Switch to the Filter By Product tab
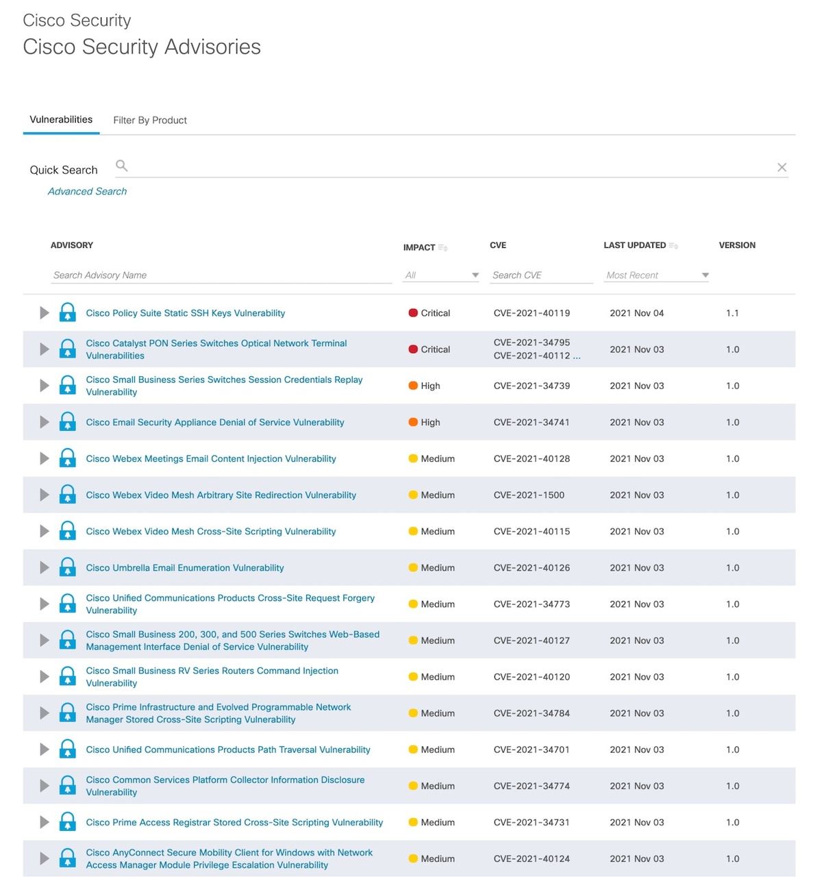This screenshot has width=822, height=881. pyautogui.click(x=150, y=120)
